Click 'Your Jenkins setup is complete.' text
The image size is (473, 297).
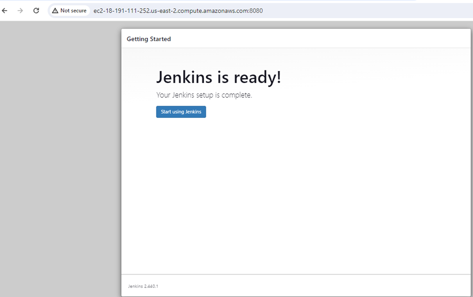point(204,95)
